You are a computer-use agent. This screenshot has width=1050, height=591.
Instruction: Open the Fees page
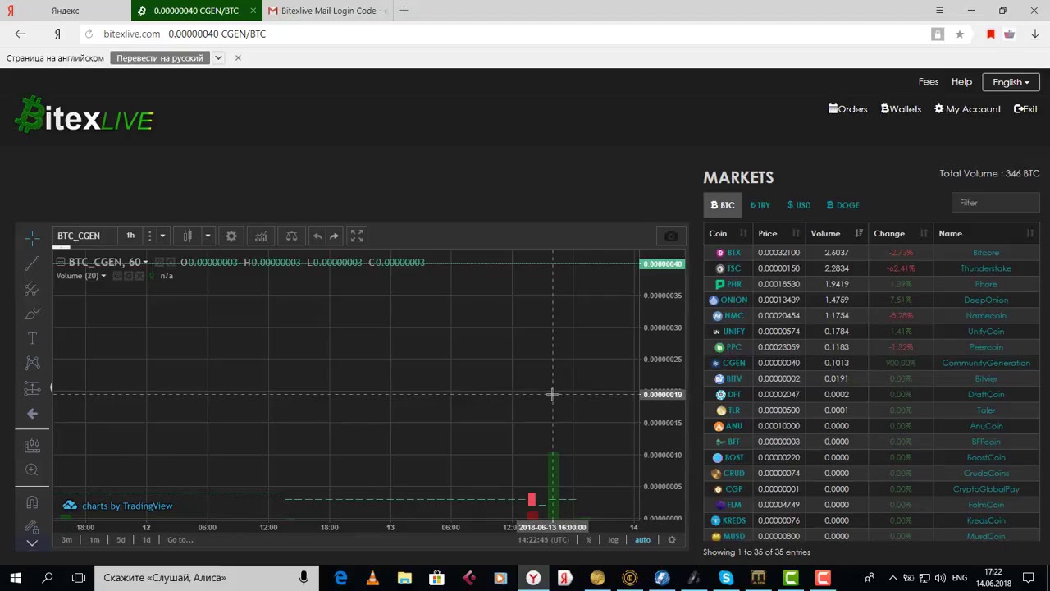tap(929, 82)
